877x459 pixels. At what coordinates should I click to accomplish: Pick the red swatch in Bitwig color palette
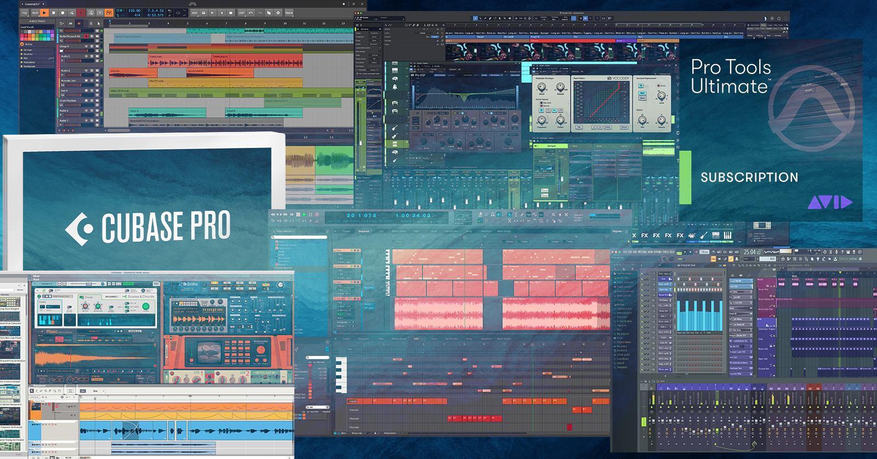coord(26,36)
